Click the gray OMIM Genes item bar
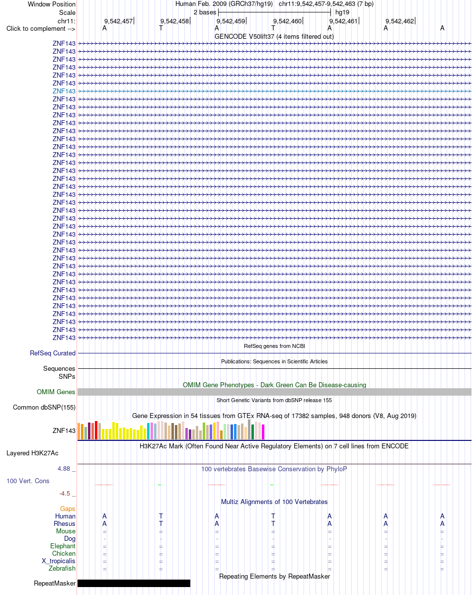 274,392
